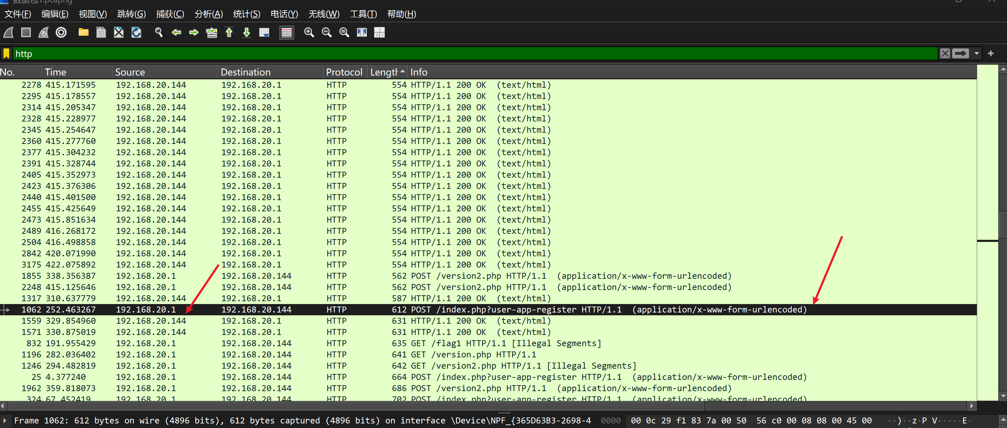Open a capture file via folder icon

(83, 32)
